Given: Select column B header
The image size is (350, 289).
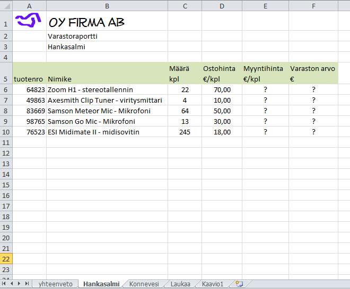Looking at the screenshot, I should [107, 6].
